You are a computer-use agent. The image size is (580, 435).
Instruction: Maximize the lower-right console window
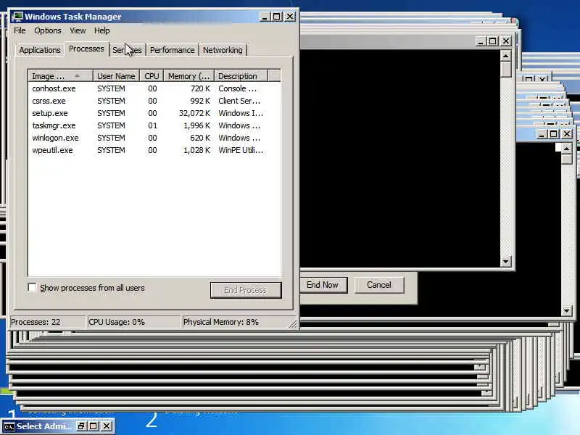553,134
